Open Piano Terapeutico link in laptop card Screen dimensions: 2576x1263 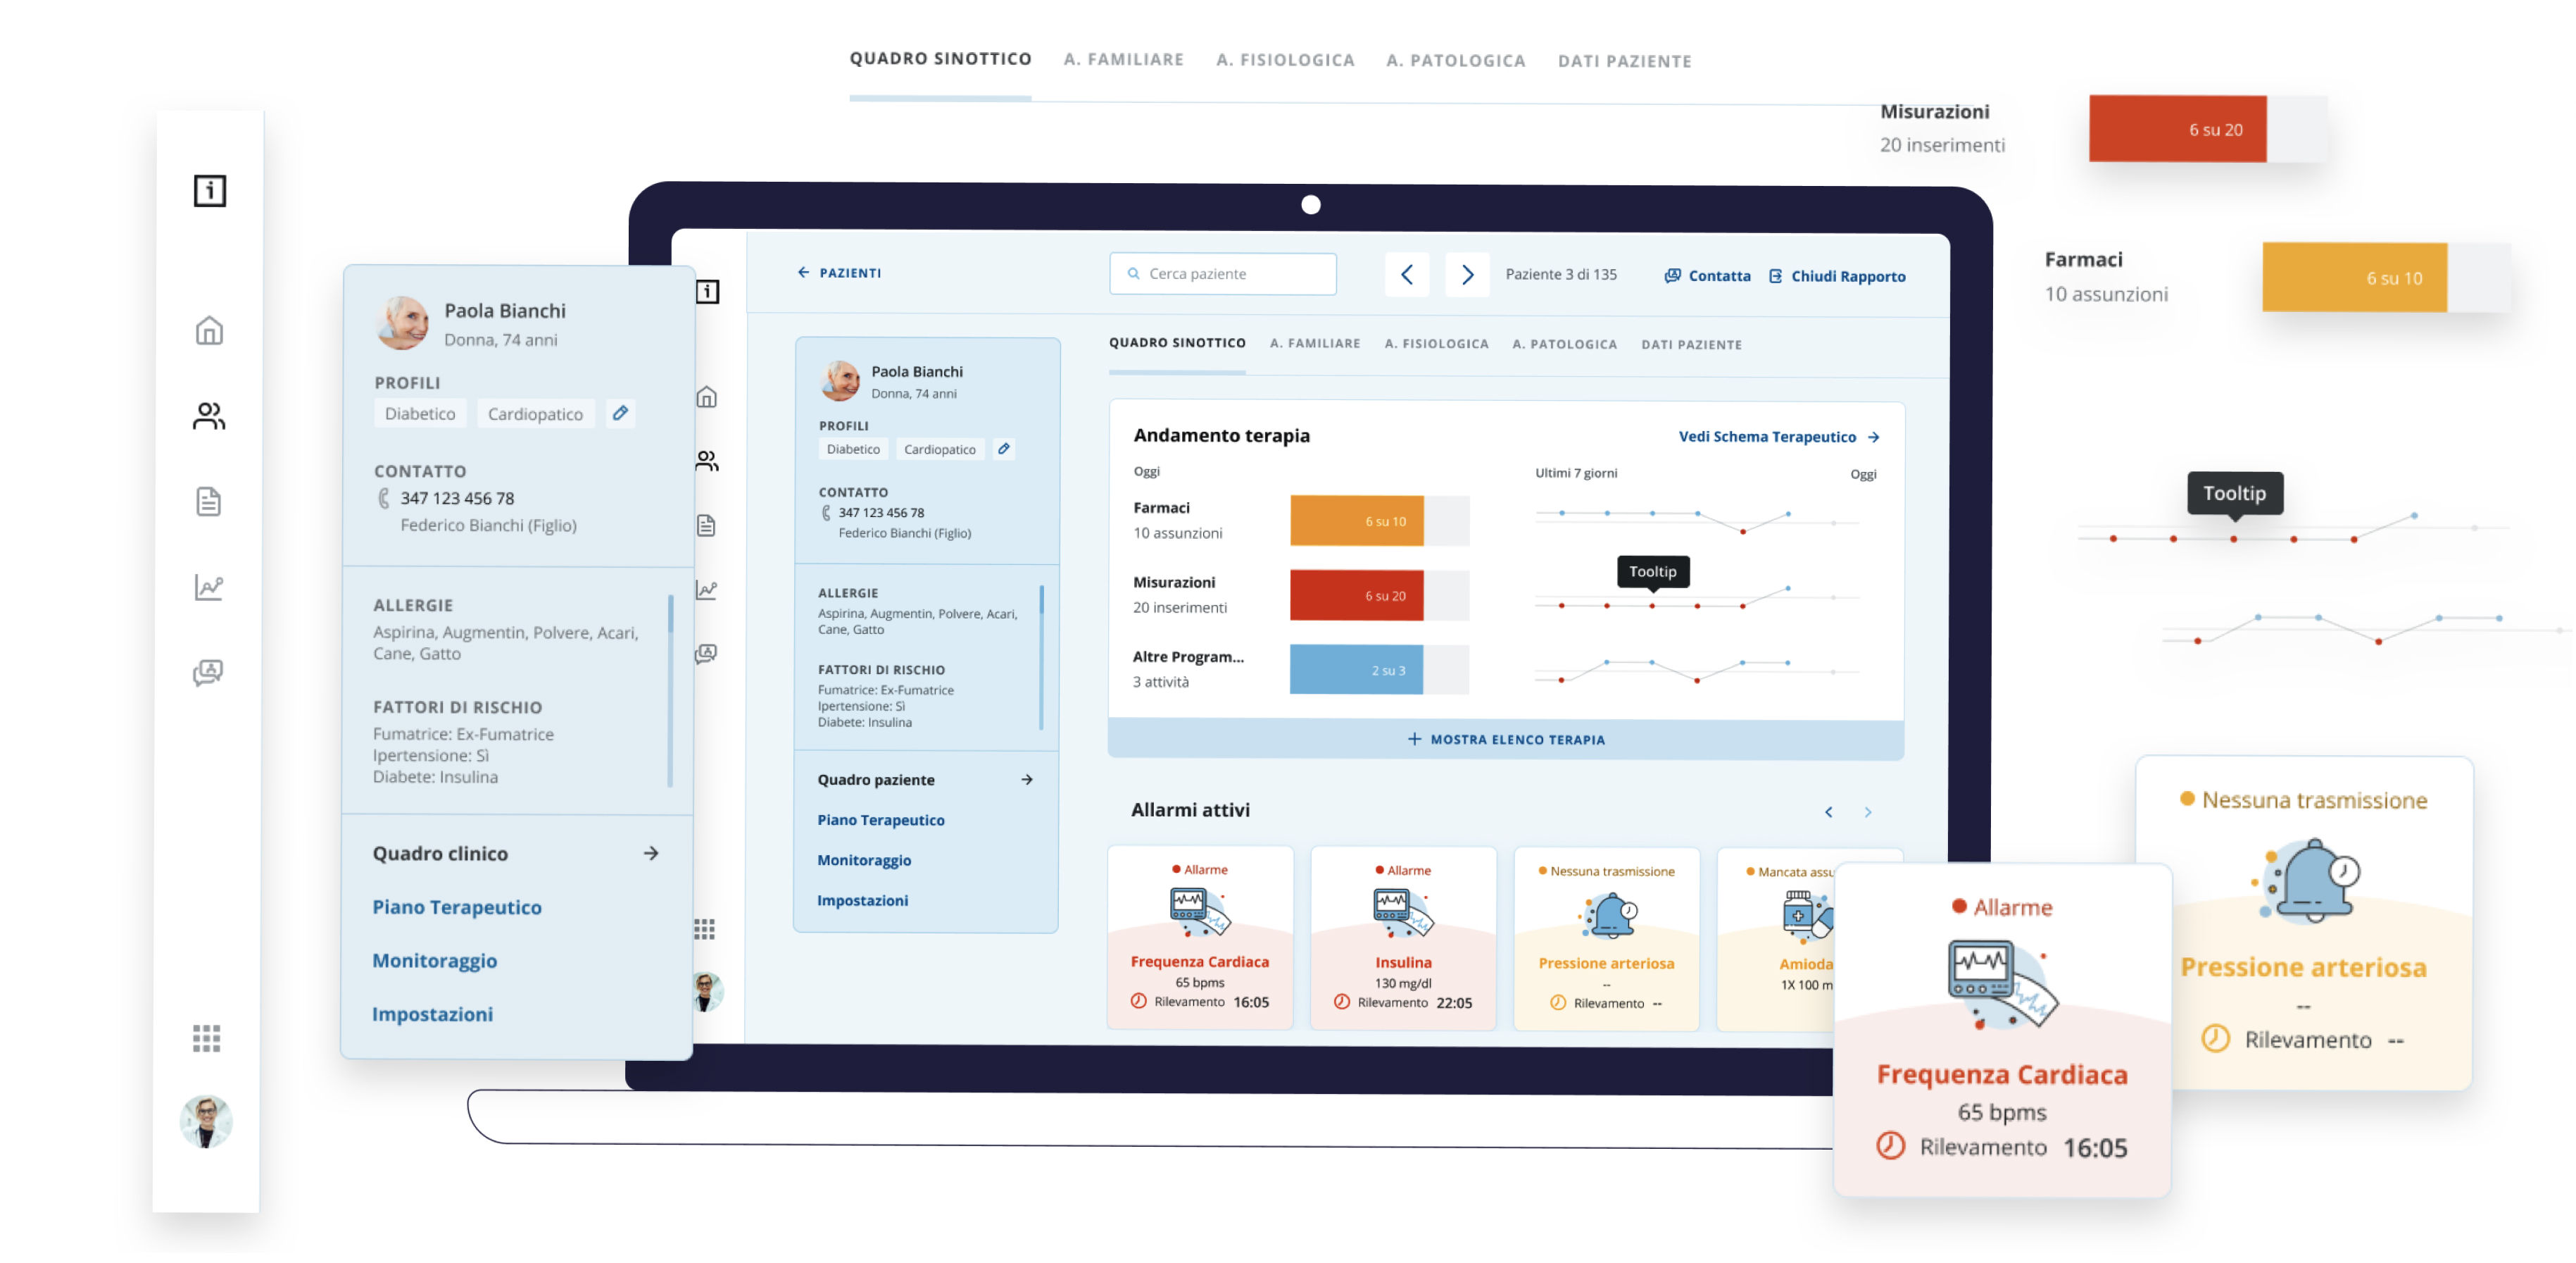880,820
